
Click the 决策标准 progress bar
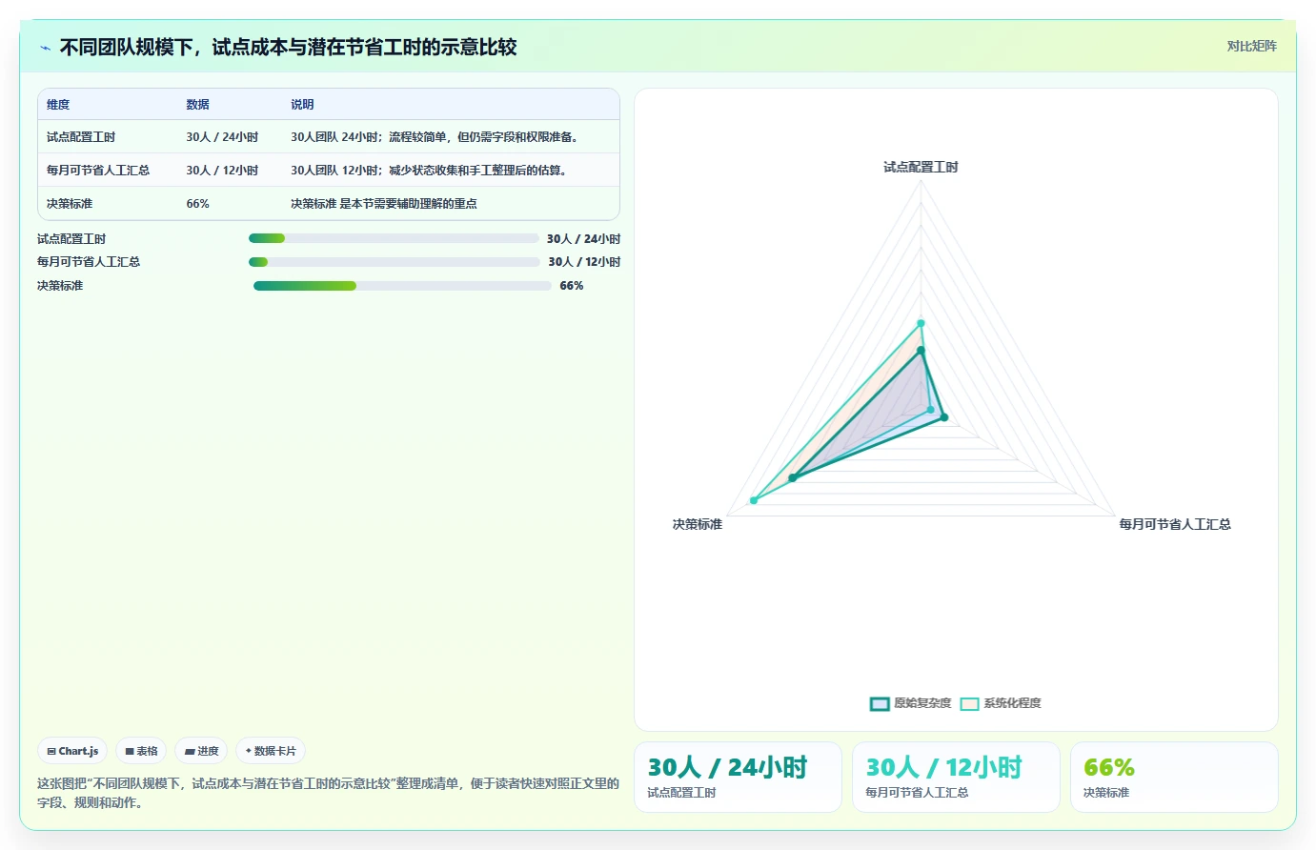point(402,286)
